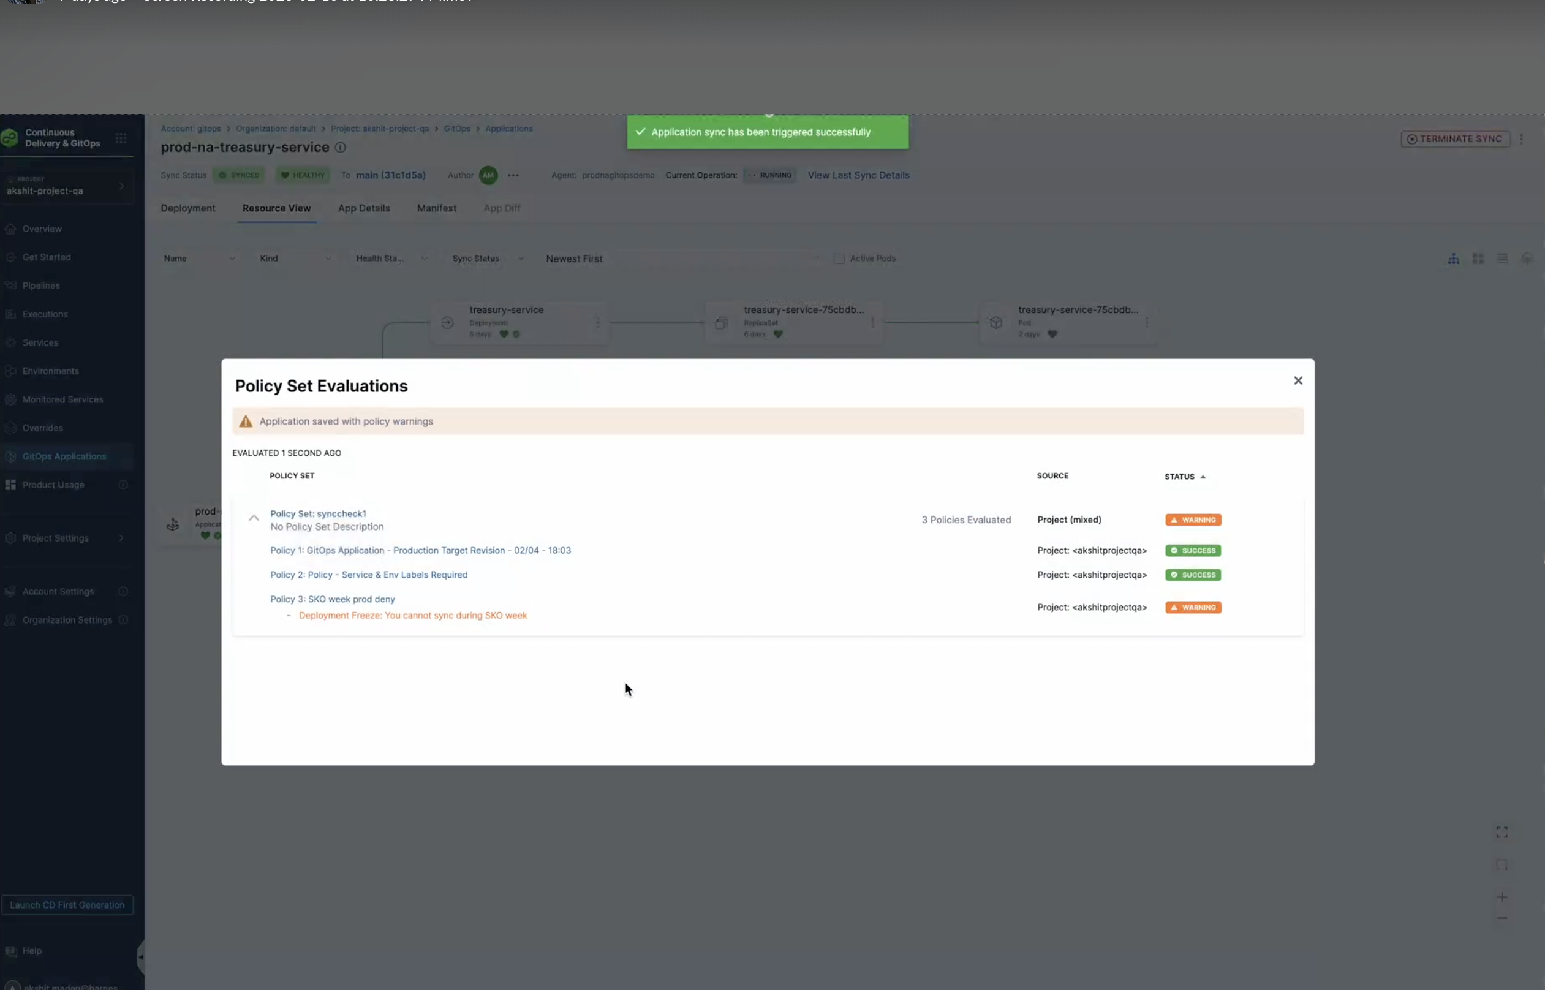Image resolution: width=1545 pixels, height=990 pixels.
Task: Sort the Status column descending
Action: (x=1203, y=477)
